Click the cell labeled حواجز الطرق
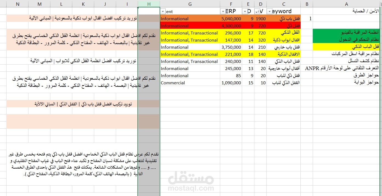The image size is (382, 196). click(346, 76)
